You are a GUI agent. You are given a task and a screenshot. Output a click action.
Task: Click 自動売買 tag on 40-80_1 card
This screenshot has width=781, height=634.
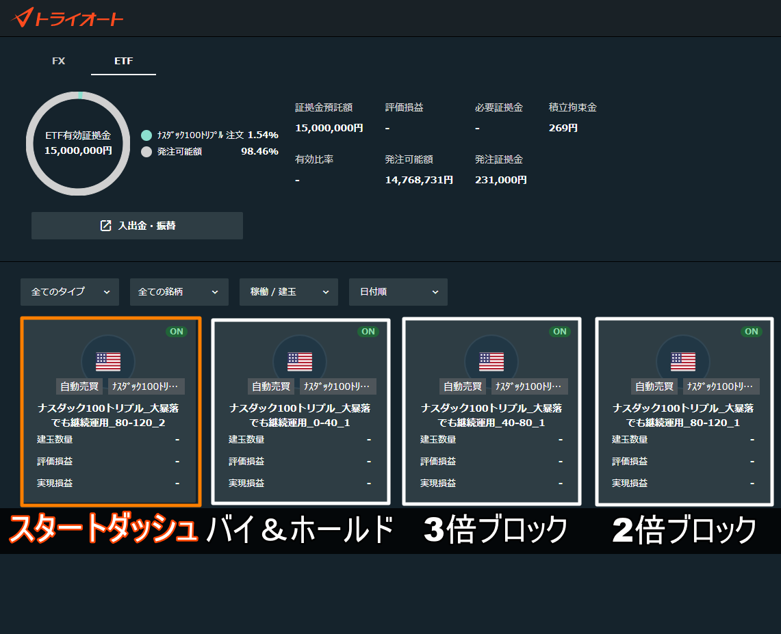pos(463,386)
